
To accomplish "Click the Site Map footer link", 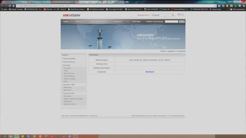I will (65, 116).
